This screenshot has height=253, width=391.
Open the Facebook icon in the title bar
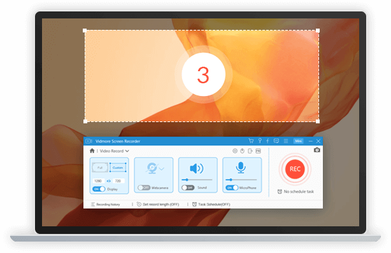pyautogui.click(x=267, y=141)
